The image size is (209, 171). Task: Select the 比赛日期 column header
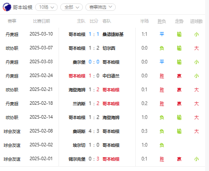tap(42, 21)
